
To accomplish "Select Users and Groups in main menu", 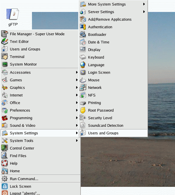I will click(40, 49).
